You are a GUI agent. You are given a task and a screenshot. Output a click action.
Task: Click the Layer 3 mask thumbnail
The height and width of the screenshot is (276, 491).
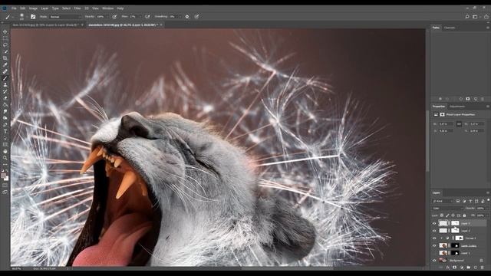(x=455, y=223)
